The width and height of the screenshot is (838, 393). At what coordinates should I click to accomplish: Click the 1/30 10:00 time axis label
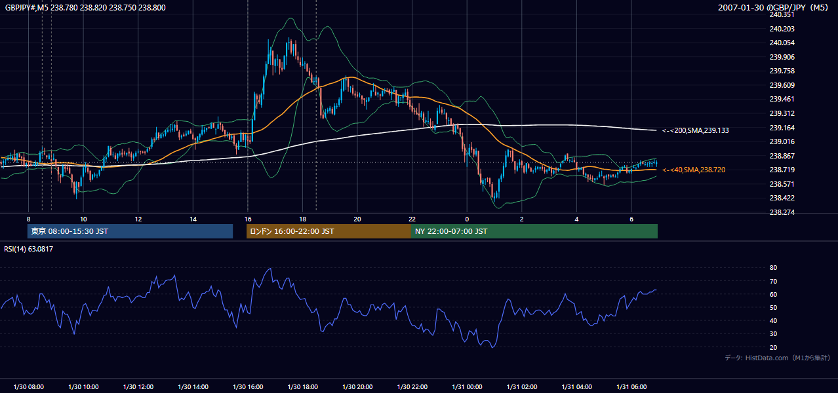pyautogui.click(x=83, y=387)
